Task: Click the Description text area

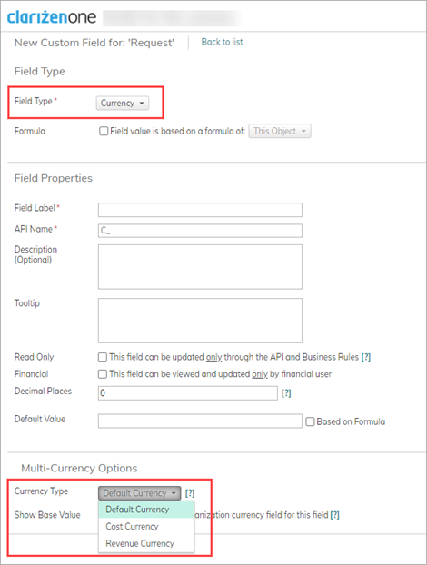Action: pos(200,267)
